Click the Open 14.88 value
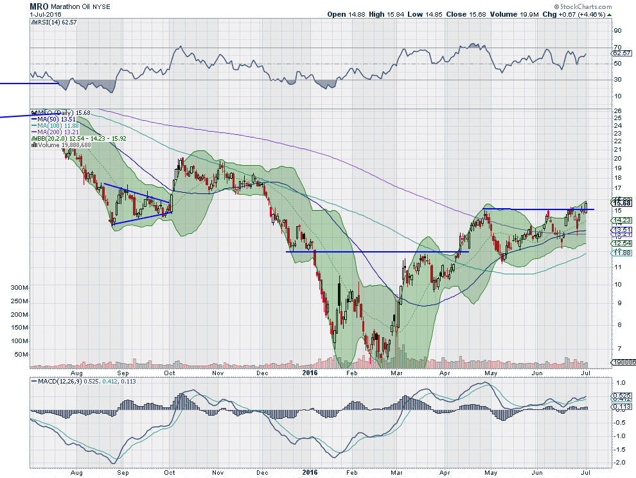 click(346, 15)
